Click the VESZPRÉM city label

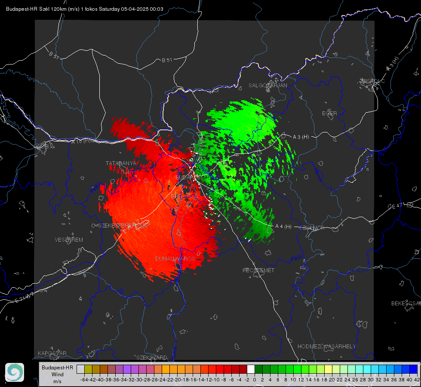tap(69, 240)
